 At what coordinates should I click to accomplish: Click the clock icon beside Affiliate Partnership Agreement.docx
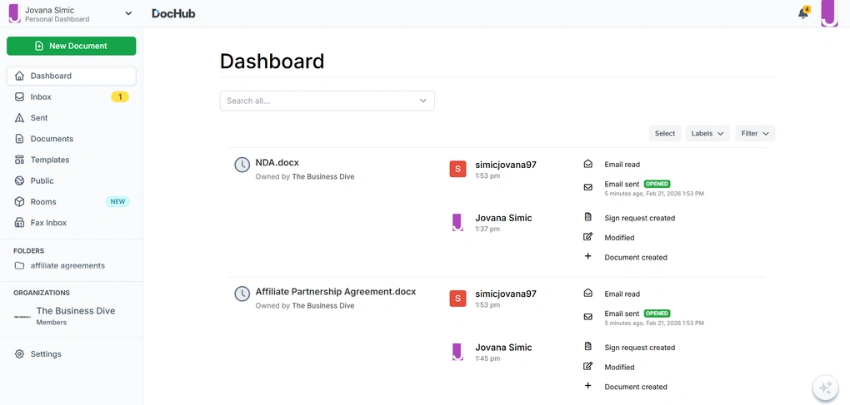pyautogui.click(x=242, y=294)
